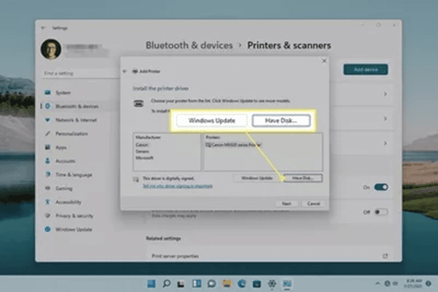The width and height of the screenshot is (438, 292).
Task: Click the back arrow in Add Printer dialog
Action: pyautogui.click(x=125, y=71)
